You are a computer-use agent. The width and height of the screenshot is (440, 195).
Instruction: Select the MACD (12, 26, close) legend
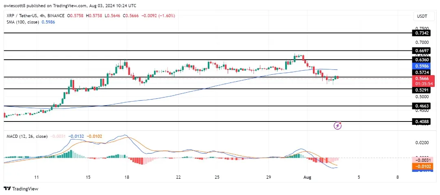pos(26,136)
